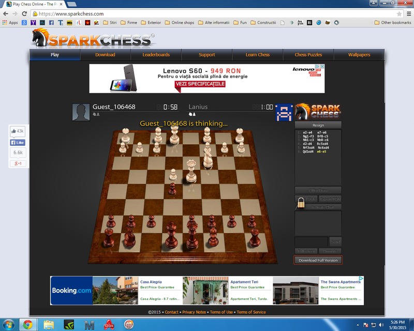Go to the Download navigation tab

[x=105, y=55]
